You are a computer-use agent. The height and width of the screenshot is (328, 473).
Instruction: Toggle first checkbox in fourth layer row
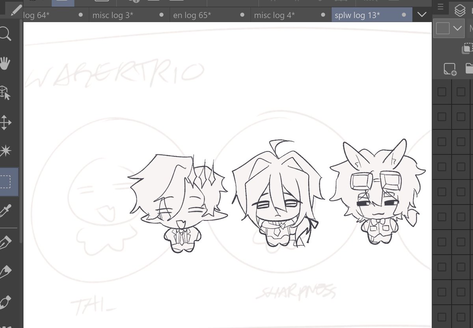point(442,167)
